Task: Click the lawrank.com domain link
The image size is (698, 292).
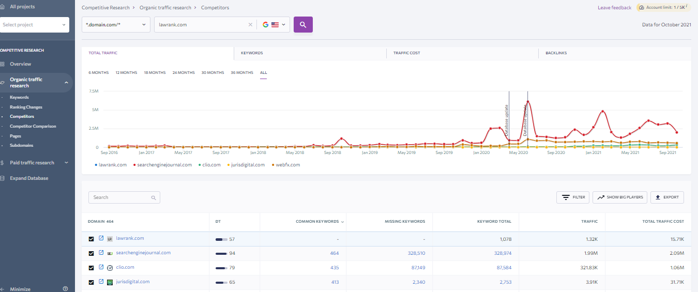Action: [x=130, y=238]
